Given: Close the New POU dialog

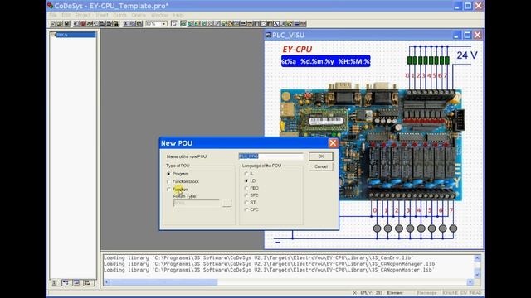Looking at the screenshot, I should coord(333,143).
